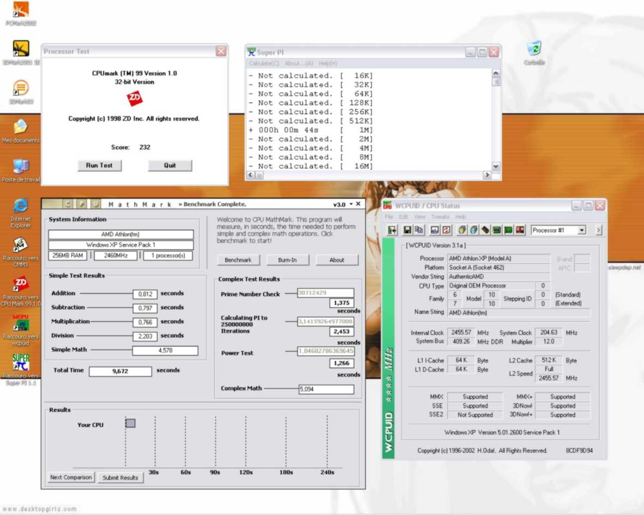Image resolution: width=644 pixels, height=515 pixels.
Task: Open the Super PI shortcut icon
Action: point(21,369)
